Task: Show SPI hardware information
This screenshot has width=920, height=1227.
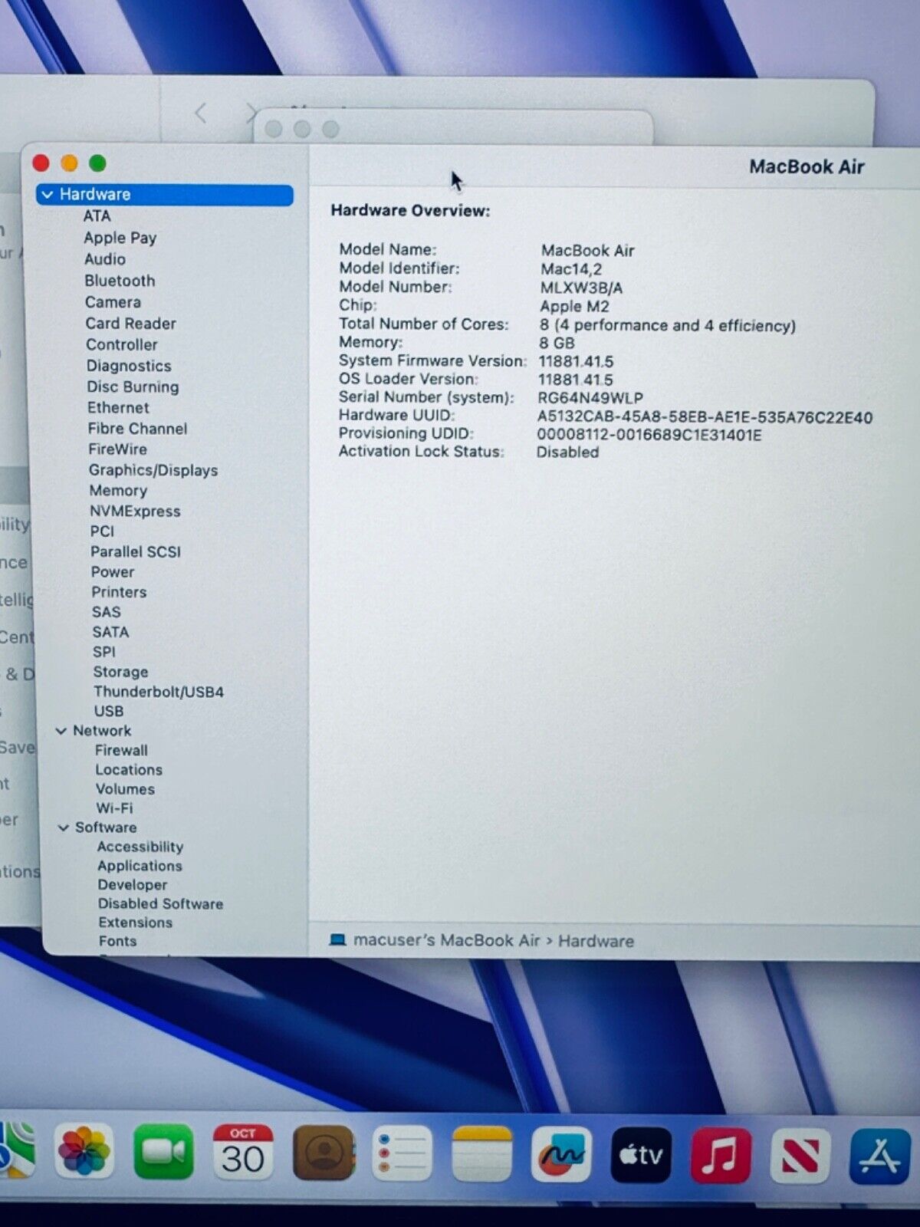Action: click(104, 652)
